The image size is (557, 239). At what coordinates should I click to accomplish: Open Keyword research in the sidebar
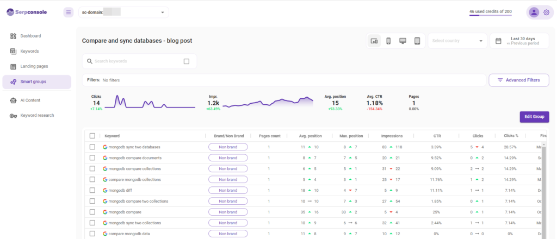[x=36, y=116]
